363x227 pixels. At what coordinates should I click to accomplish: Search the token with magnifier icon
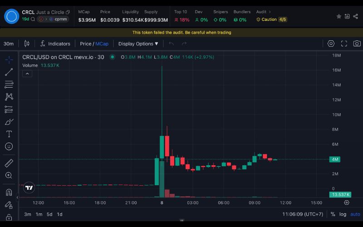pos(33,19)
